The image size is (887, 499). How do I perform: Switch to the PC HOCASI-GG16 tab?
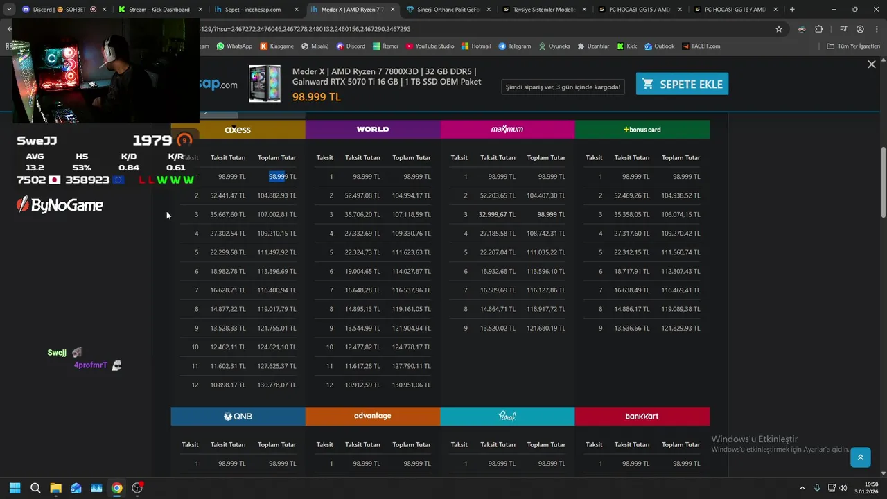tap(735, 10)
